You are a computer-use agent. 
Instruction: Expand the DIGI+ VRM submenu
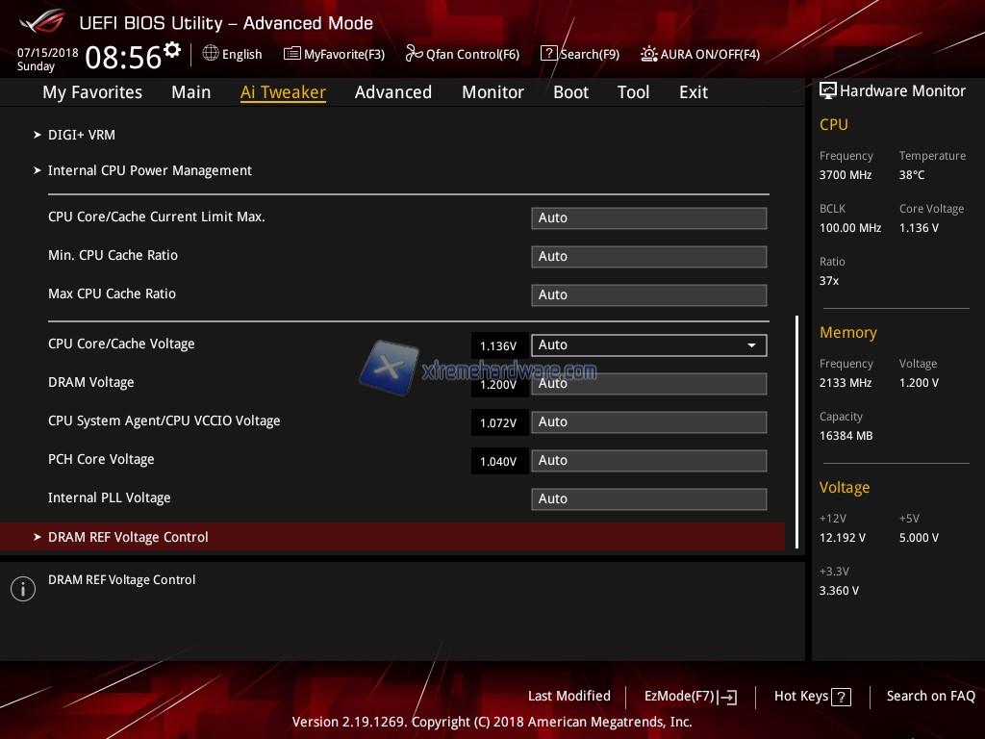(x=81, y=135)
